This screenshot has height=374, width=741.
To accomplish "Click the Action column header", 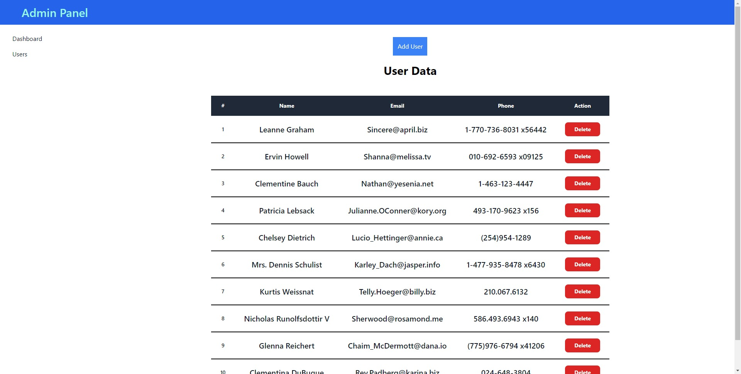I will tap(582, 106).
